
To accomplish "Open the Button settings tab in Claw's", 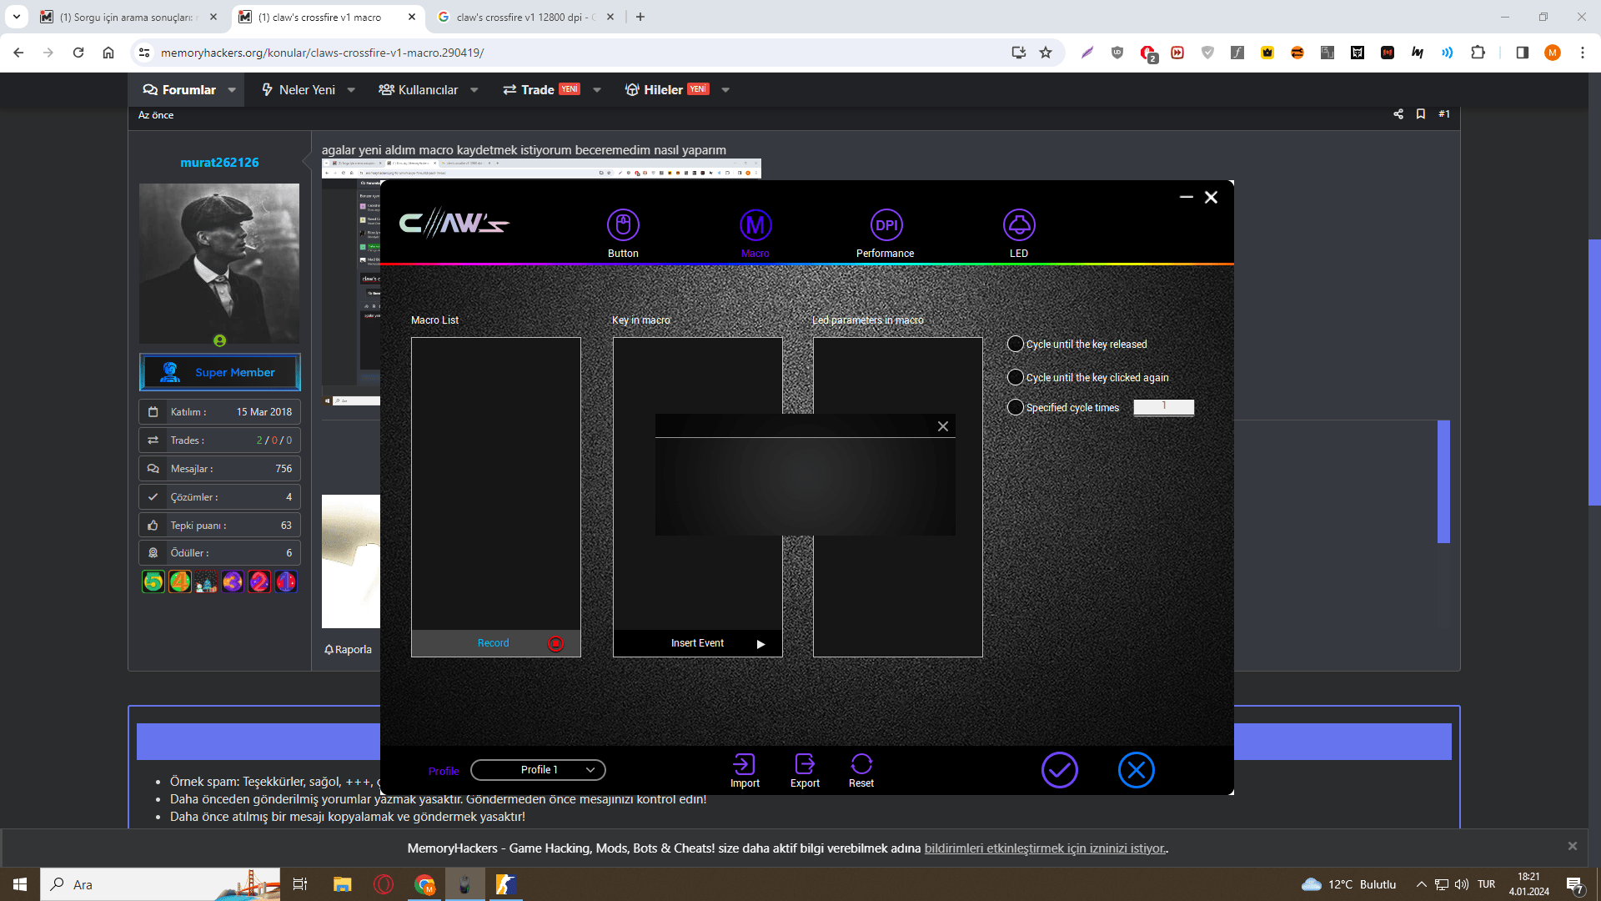I will pyautogui.click(x=623, y=233).
